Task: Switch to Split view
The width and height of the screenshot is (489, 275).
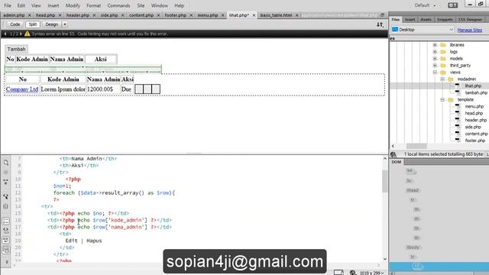Action: (x=32, y=24)
